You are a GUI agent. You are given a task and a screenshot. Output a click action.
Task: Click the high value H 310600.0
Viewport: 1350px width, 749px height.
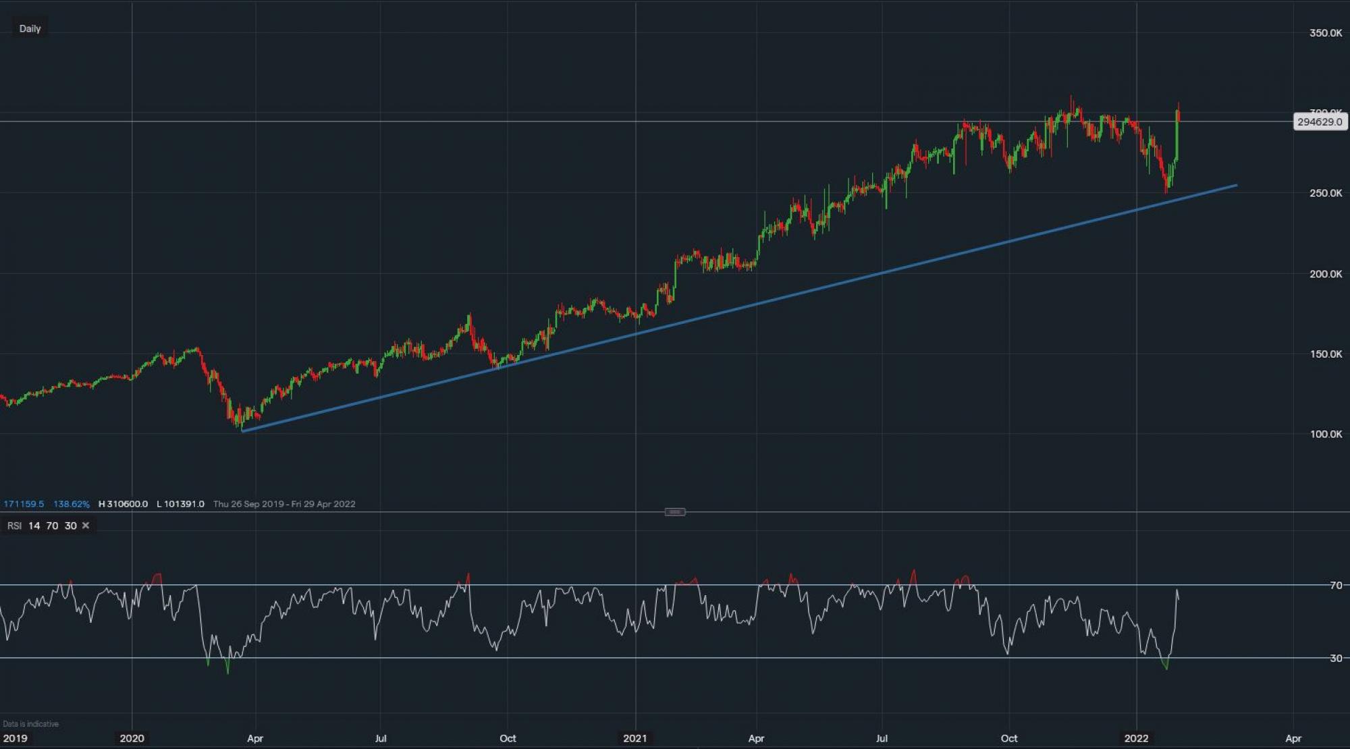pyautogui.click(x=124, y=503)
